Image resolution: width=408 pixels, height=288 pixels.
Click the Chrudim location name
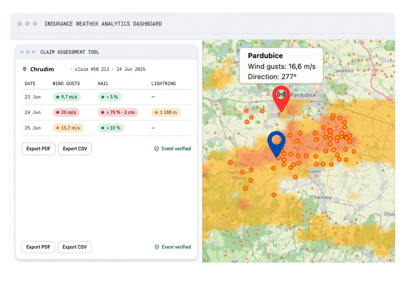tap(42, 69)
